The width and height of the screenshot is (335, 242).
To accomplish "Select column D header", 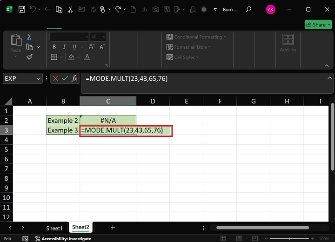I will click(153, 102).
